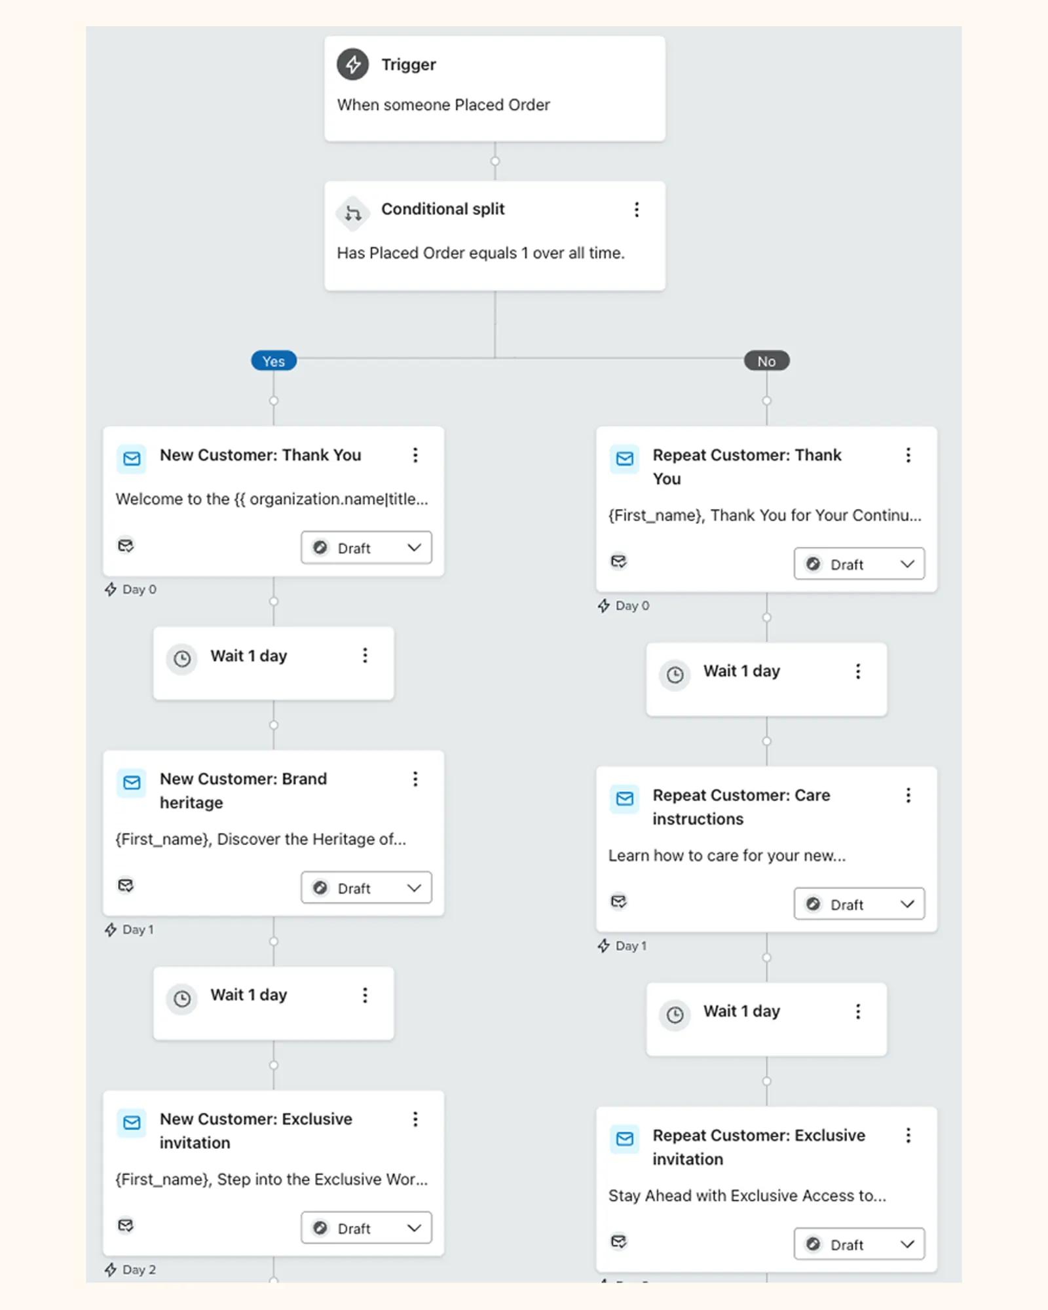Viewport: 1048px width, 1310px height.
Task: Click the No path label
Action: coord(766,361)
